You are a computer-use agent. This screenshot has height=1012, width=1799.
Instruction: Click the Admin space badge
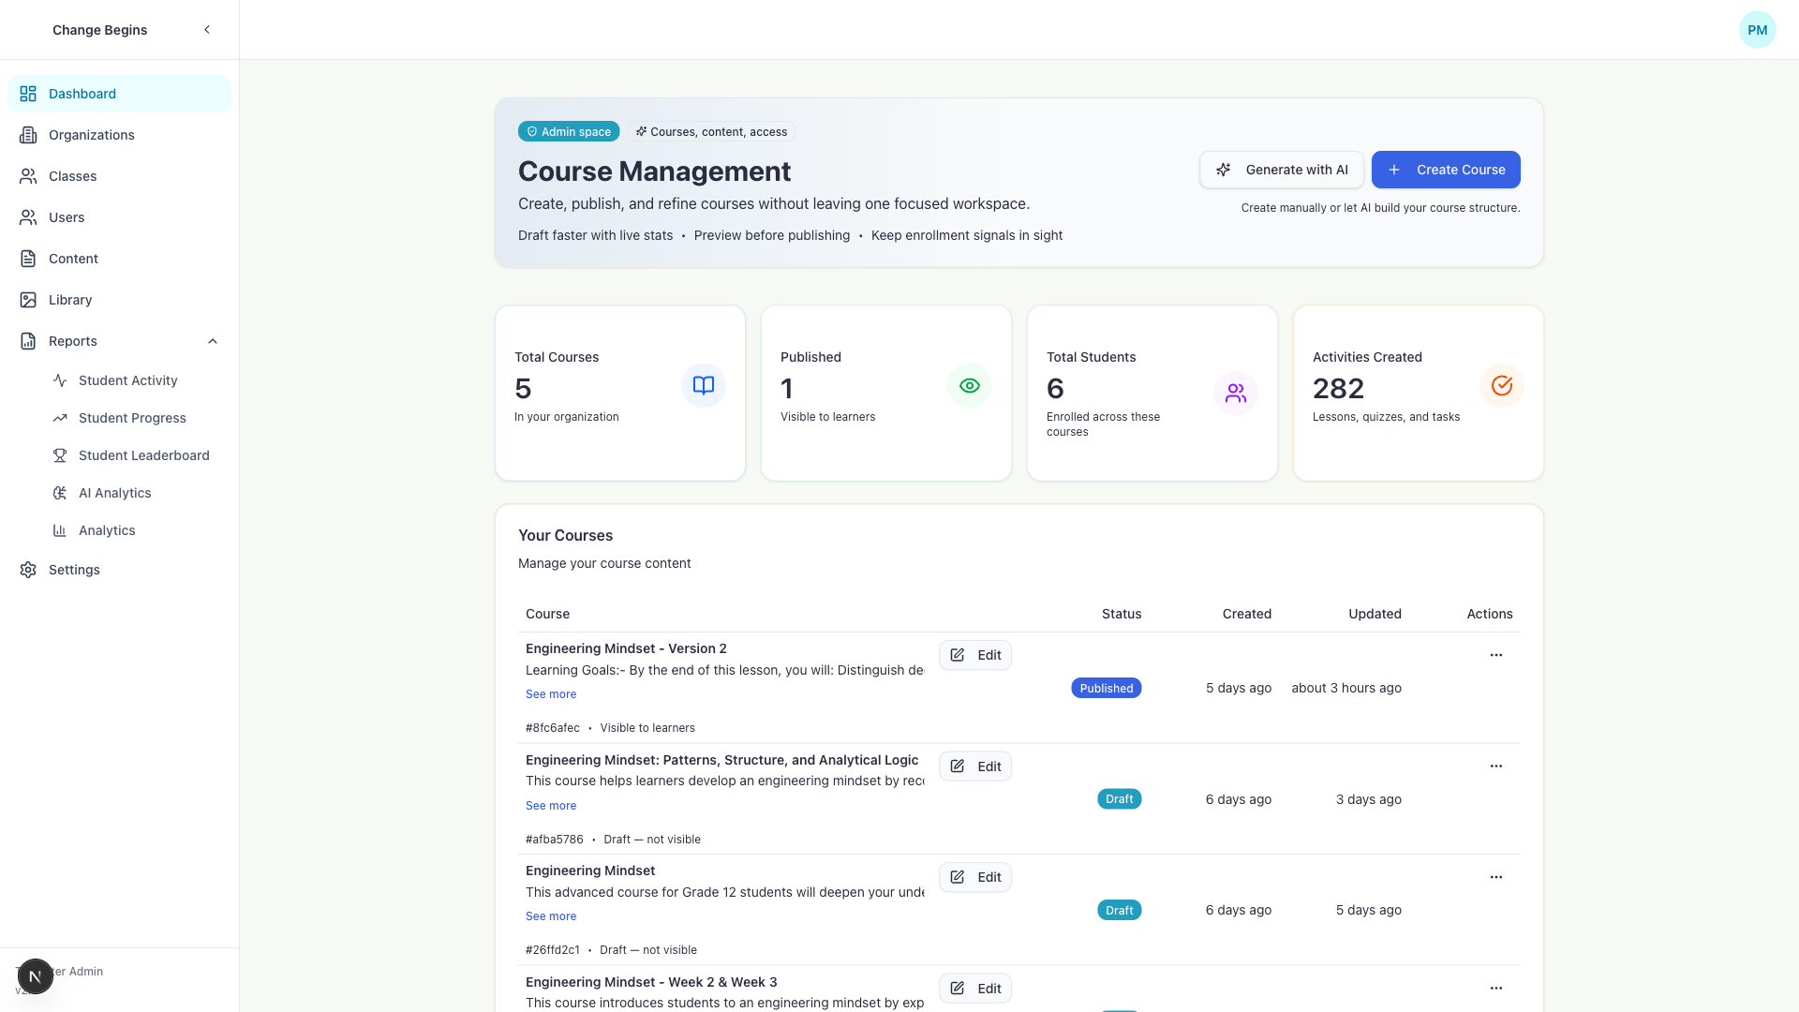click(569, 131)
